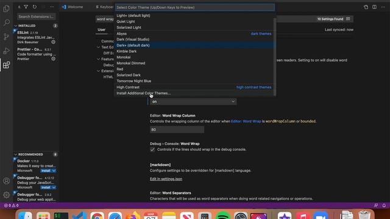Screen dimensions: 390x219
Task: Open Google Chrome from the dock
Action: pos(97,215)
